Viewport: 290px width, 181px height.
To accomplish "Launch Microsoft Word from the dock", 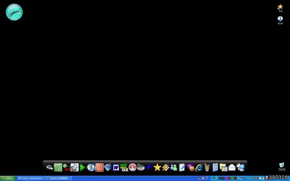I will click(x=116, y=167).
